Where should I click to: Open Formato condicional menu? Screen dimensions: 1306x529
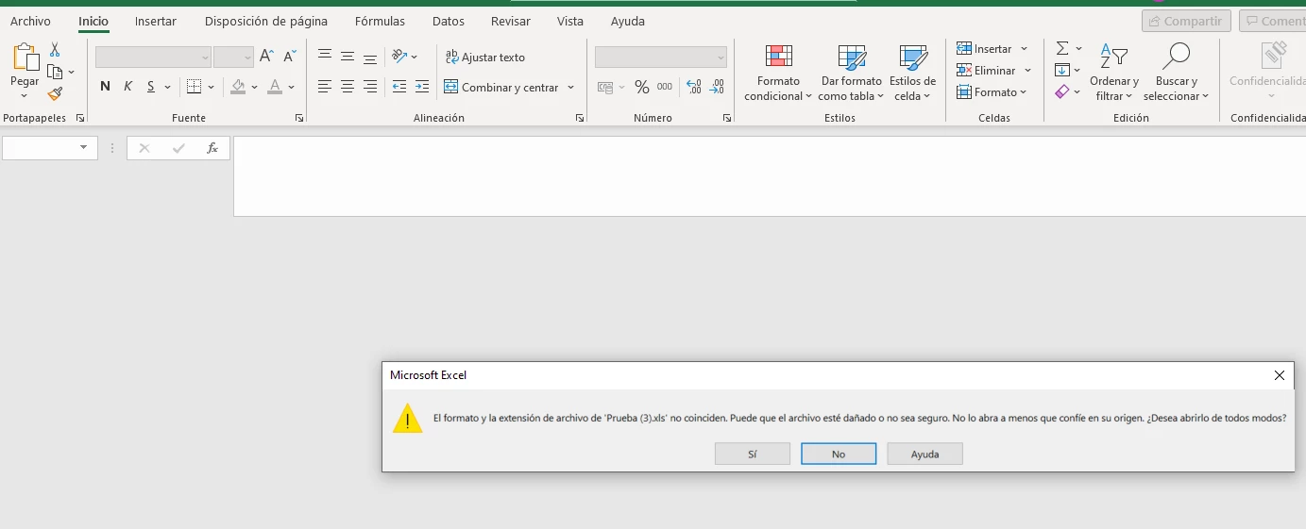coord(778,73)
